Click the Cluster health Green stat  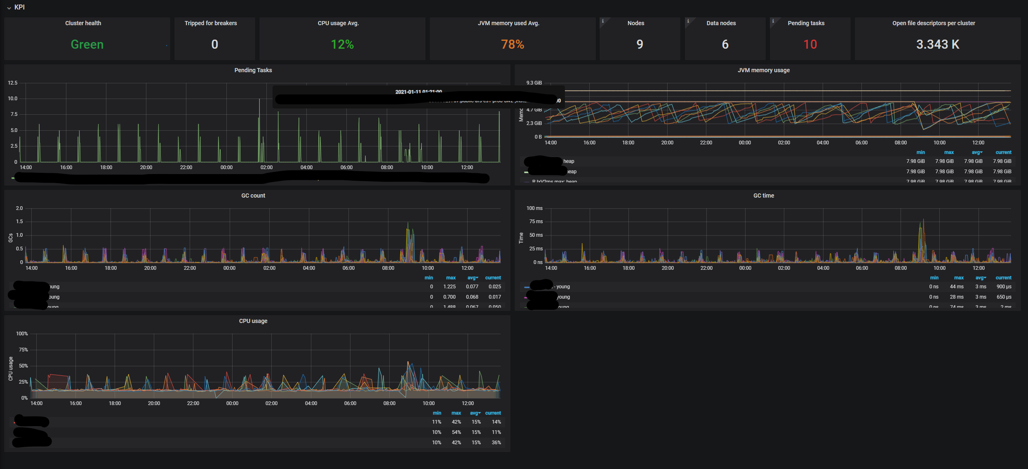(87, 45)
